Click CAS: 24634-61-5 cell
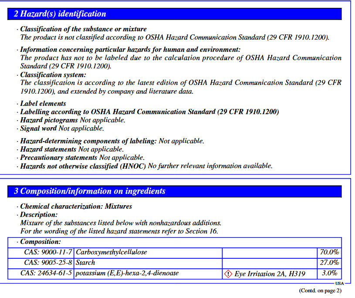Screen dimensions: 355x298 pyautogui.click(x=41, y=274)
